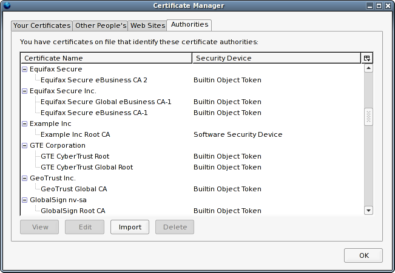Collapse the Equifax Secure Inc. group
The height and width of the screenshot is (273, 395).
tap(24, 91)
